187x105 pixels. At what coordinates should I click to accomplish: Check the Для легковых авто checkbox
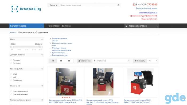coord(11,94)
